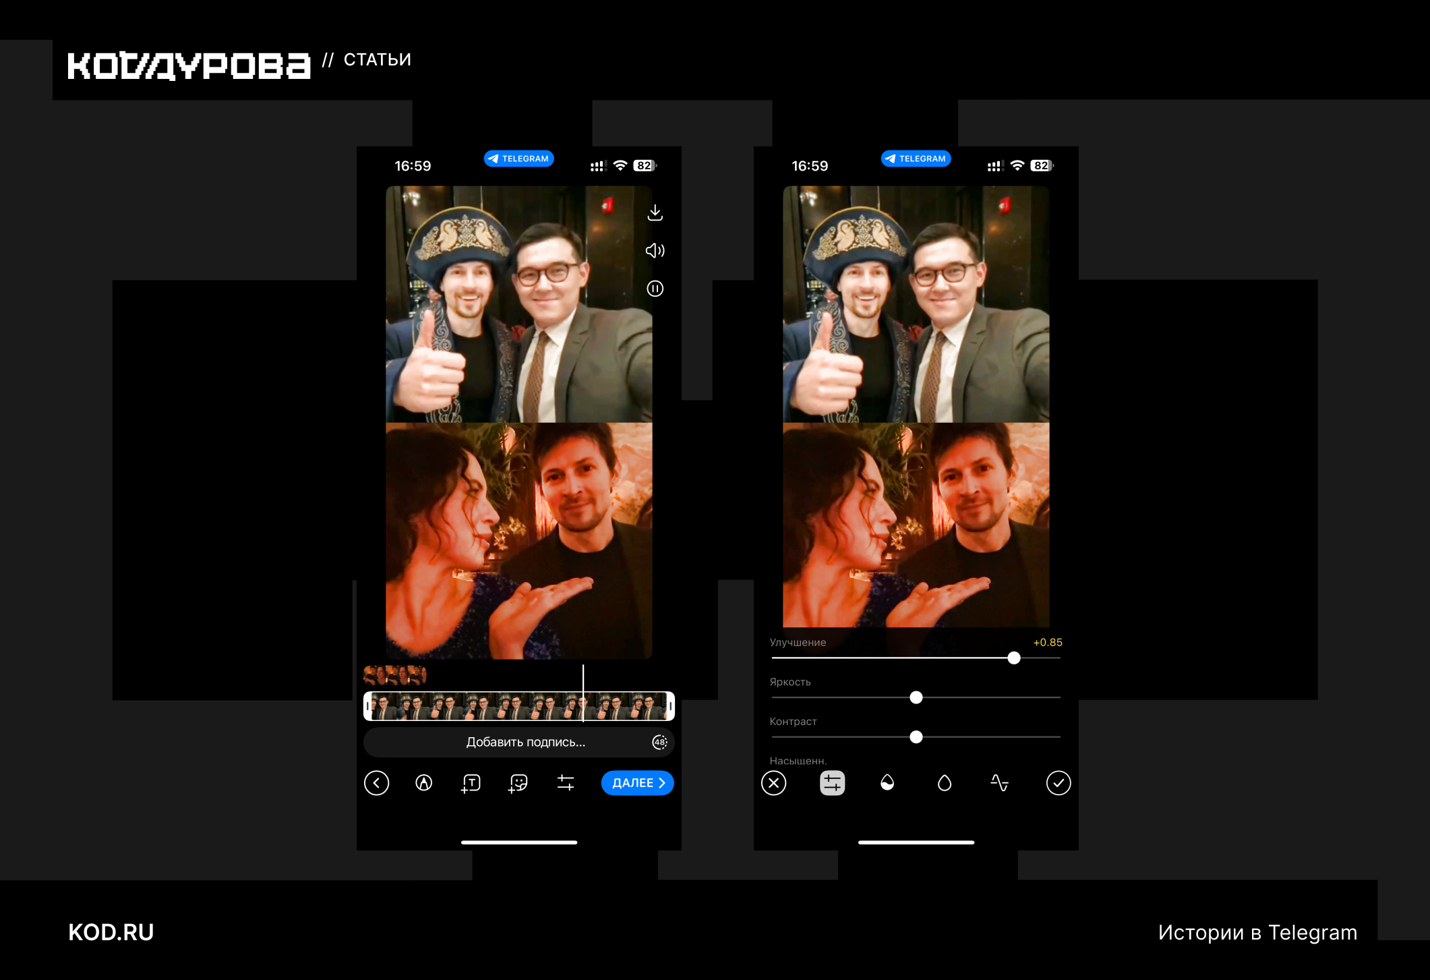Click the Улучшение slider handle
This screenshot has width=1430, height=980.
(x=1013, y=658)
